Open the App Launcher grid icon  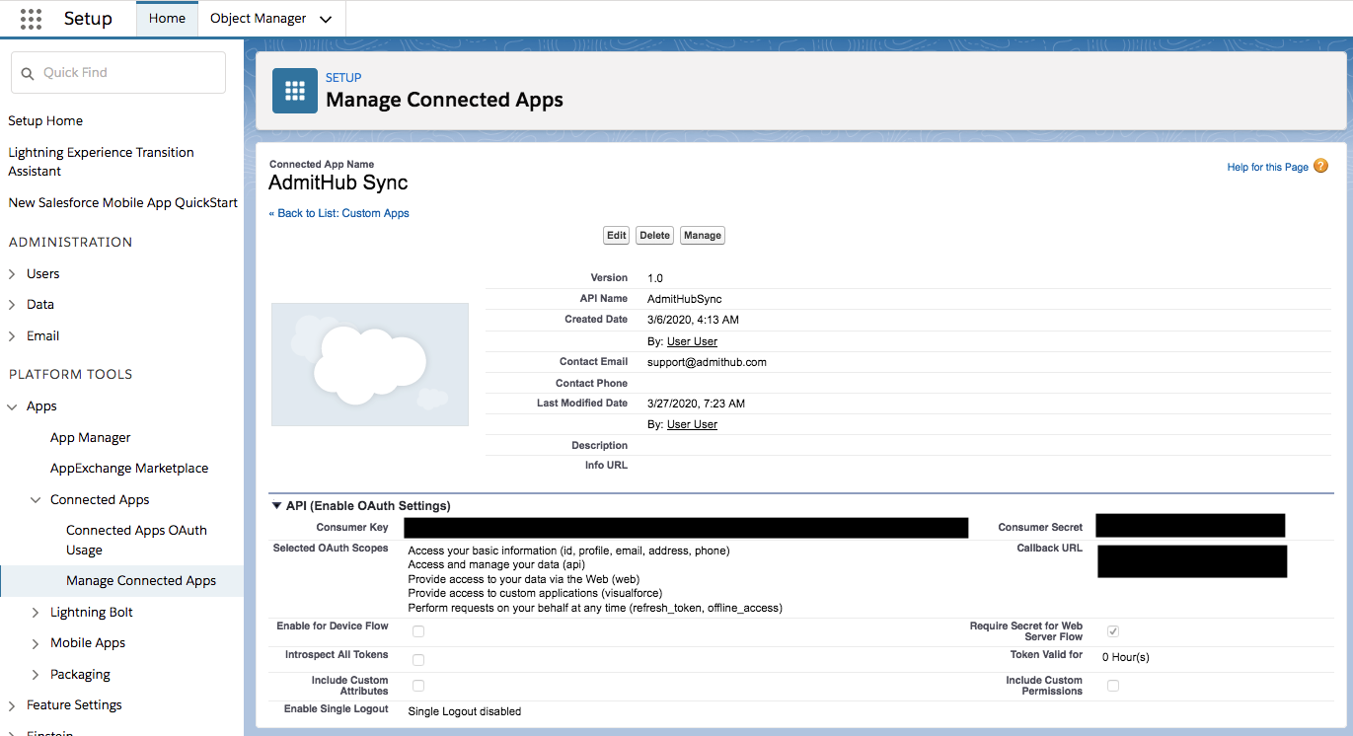pos(31,18)
